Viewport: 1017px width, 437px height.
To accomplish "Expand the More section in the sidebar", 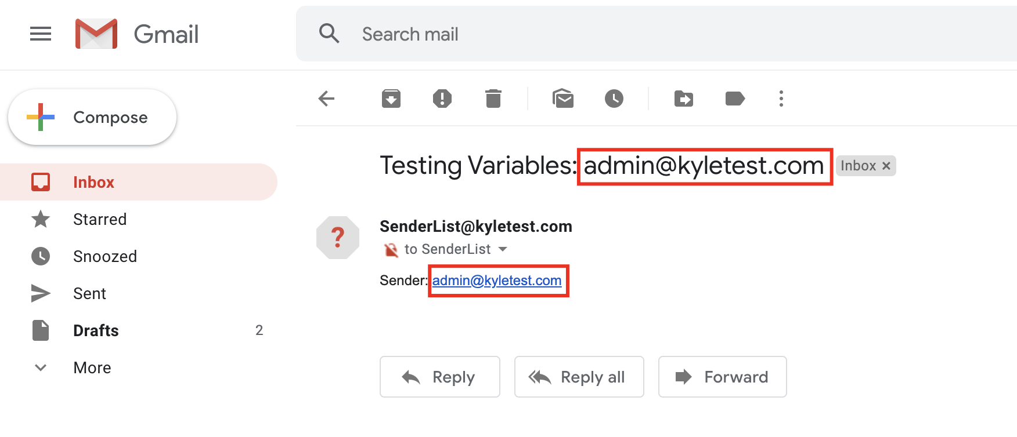I will 92,367.
